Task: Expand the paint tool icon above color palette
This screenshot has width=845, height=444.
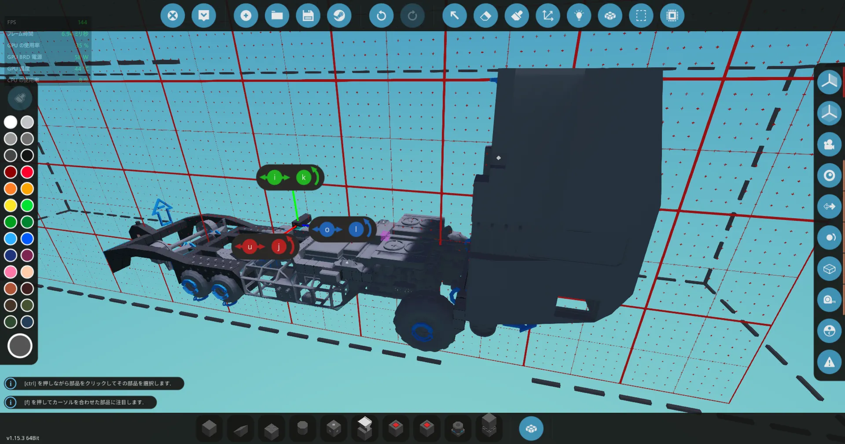Action: click(20, 98)
